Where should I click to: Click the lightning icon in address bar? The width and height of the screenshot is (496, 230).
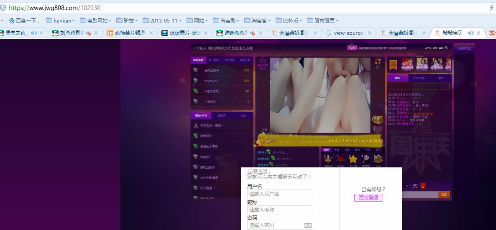(491, 8)
